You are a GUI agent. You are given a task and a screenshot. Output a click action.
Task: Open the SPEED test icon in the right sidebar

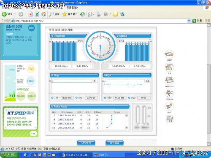pyautogui.click(x=169, y=54)
